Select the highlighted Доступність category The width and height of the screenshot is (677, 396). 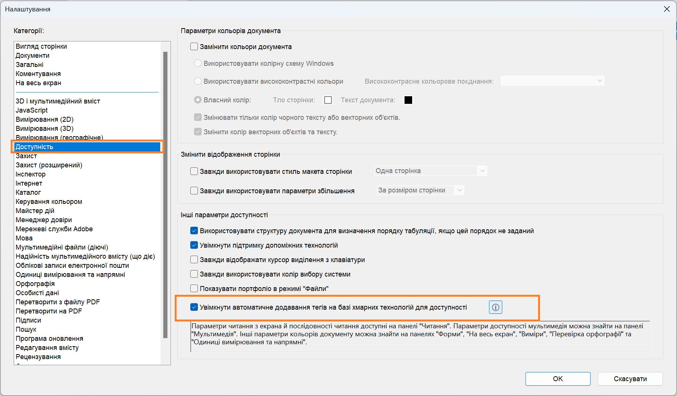coord(87,147)
